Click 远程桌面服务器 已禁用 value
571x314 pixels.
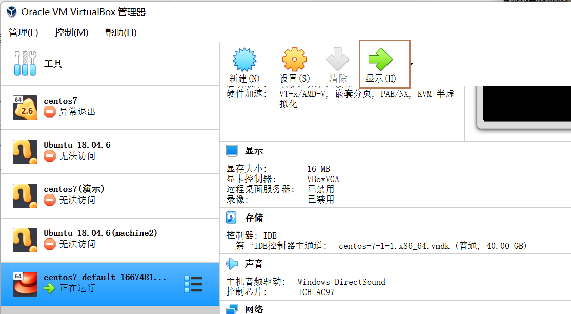(320, 189)
